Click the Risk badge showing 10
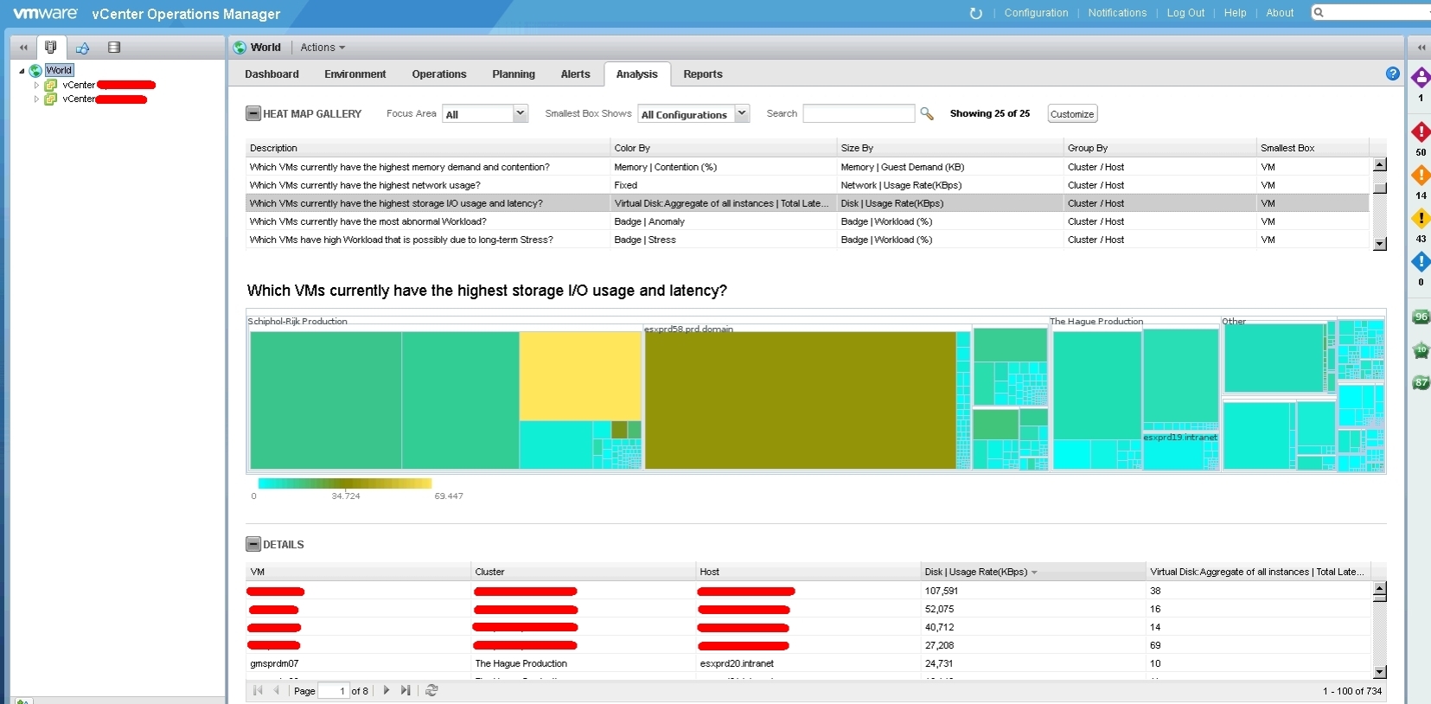 point(1421,350)
